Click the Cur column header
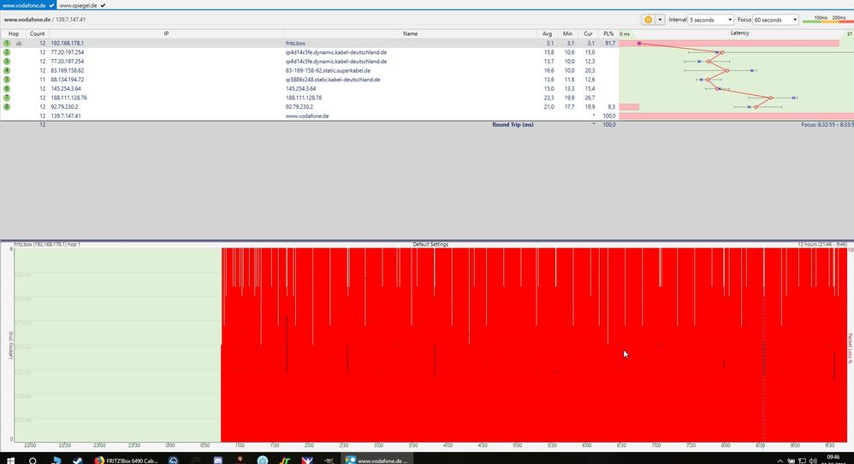The width and height of the screenshot is (854, 464). click(x=588, y=33)
